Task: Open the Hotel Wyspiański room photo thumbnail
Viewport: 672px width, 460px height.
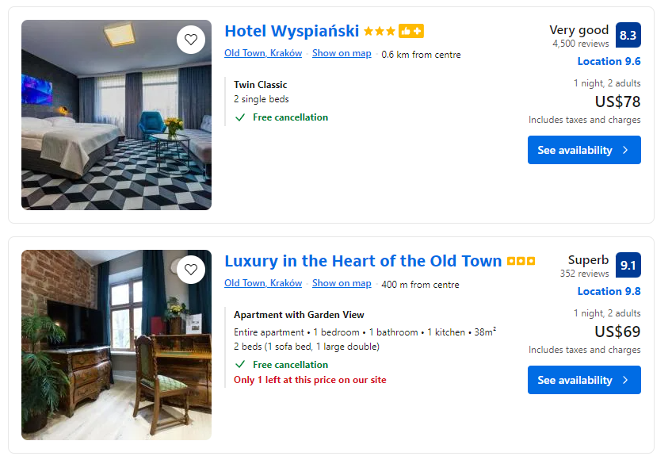Action: pyautogui.click(x=116, y=115)
